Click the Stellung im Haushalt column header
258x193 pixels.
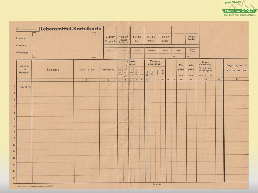pos(24,69)
